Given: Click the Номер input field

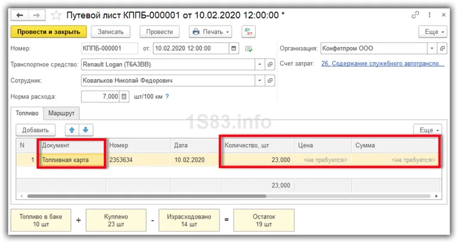Looking at the screenshot, I should tap(109, 49).
